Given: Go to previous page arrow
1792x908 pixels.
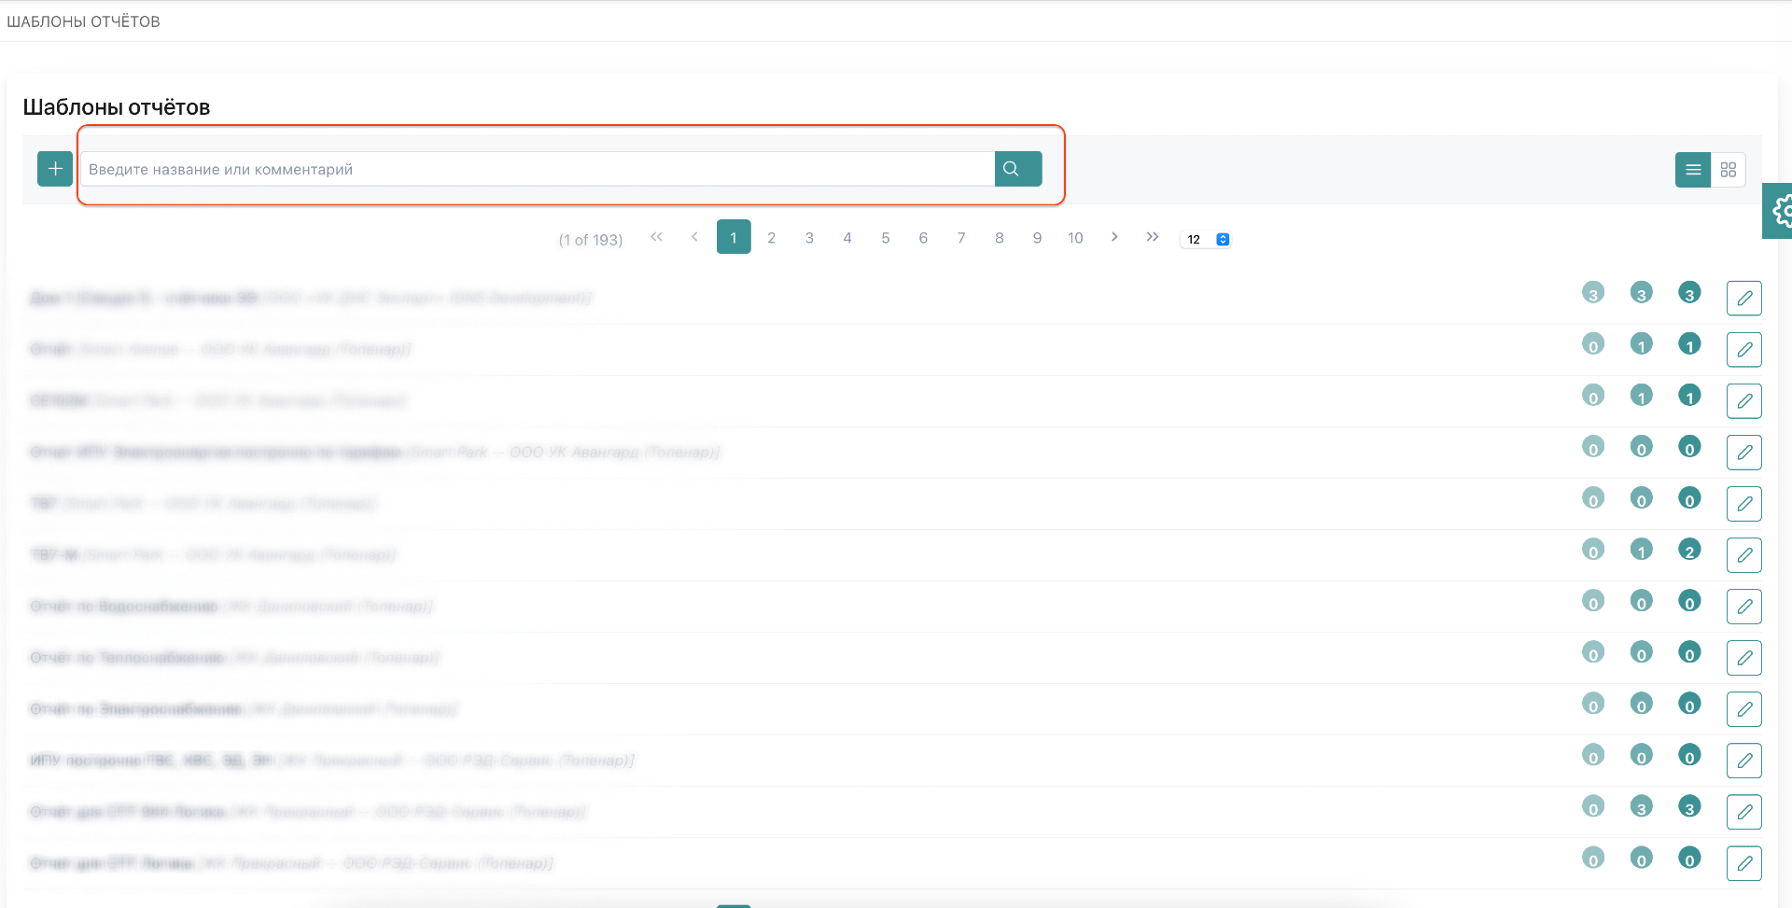Looking at the screenshot, I should (694, 237).
